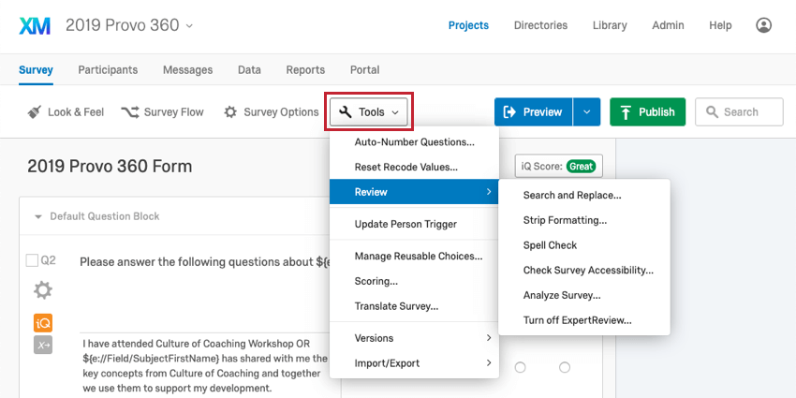Check the Q2 question checkbox
Screen dimensions: 796x398
click(32, 260)
